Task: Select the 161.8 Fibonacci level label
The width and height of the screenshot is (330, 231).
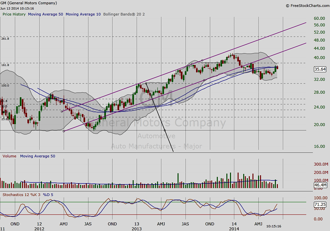Action: click(5, 65)
